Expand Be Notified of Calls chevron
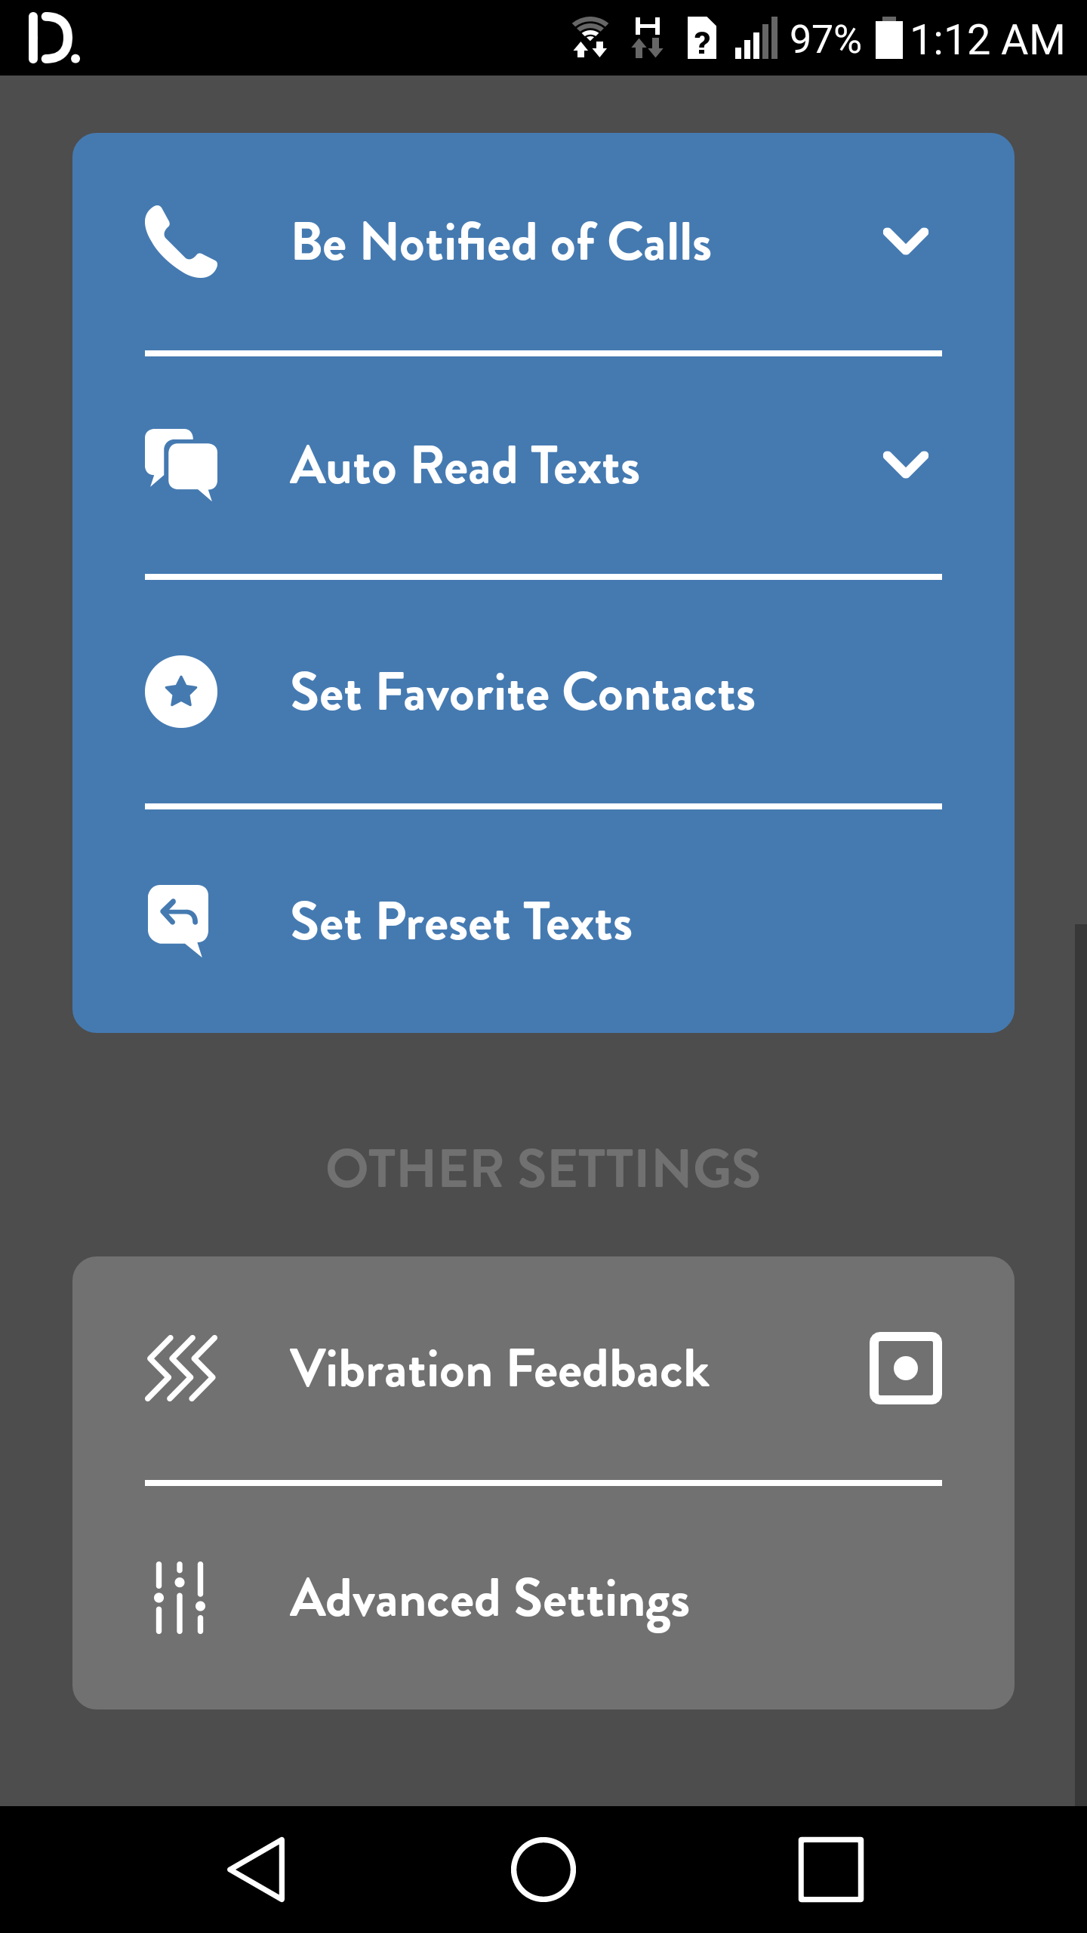 [905, 242]
